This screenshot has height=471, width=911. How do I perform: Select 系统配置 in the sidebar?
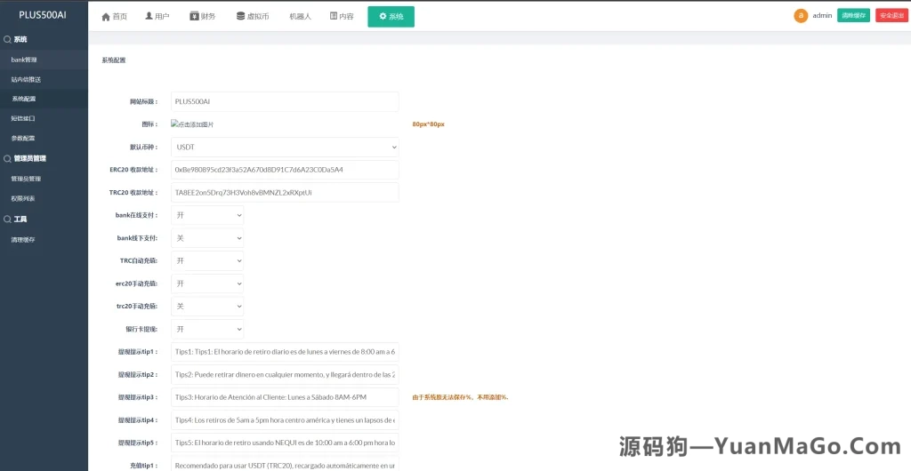(44, 100)
